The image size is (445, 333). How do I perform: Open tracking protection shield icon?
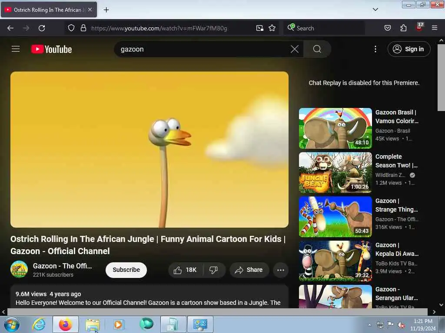(71, 28)
